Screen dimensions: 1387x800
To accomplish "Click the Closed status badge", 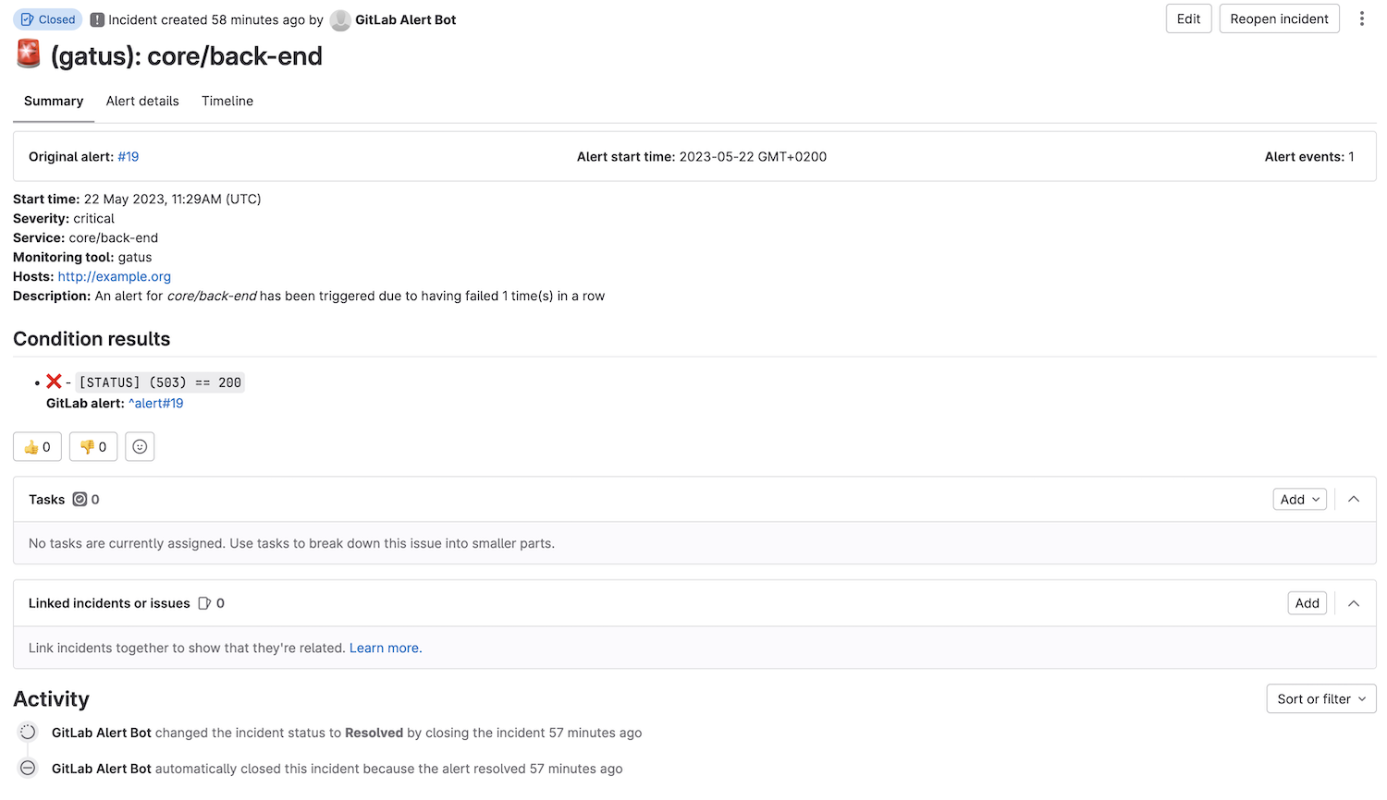I will (46, 18).
